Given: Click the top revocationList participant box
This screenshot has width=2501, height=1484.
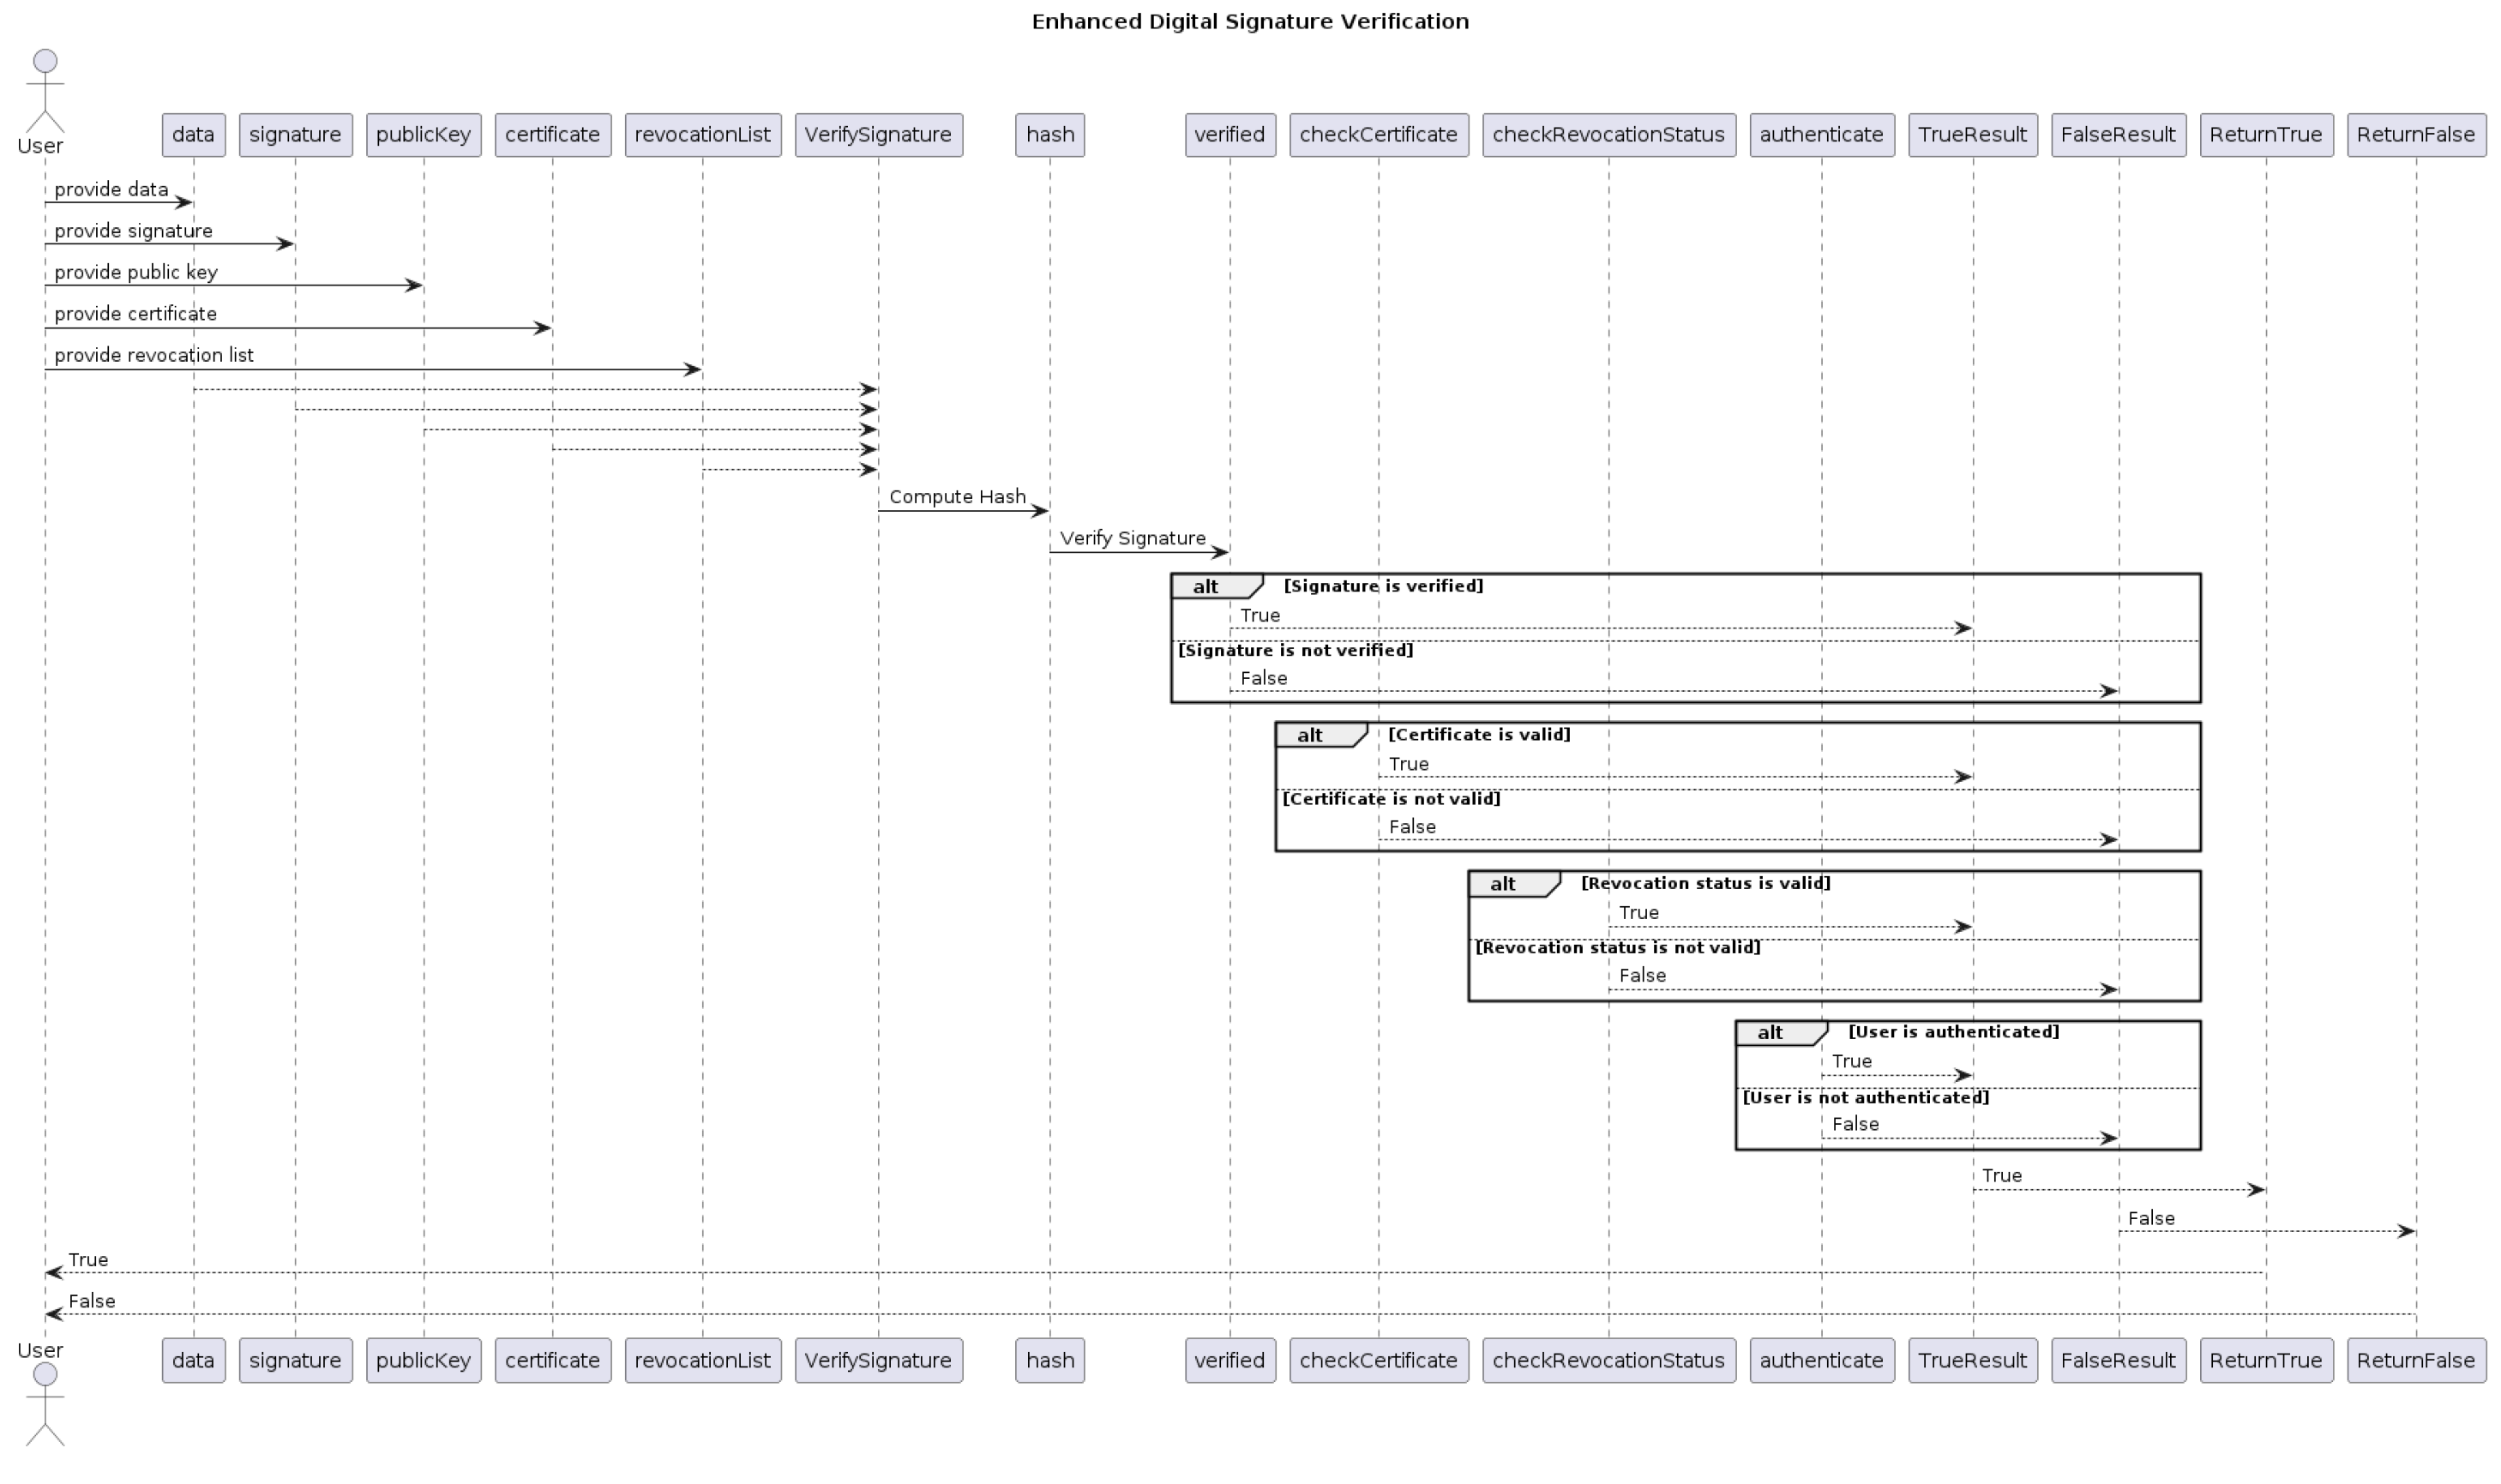Looking at the screenshot, I should click(x=702, y=135).
